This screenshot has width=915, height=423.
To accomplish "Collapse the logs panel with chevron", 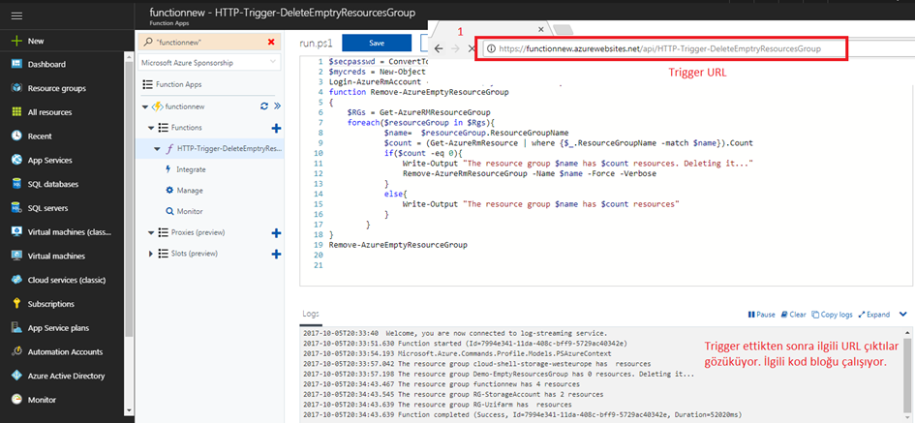I will click(x=903, y=315).
